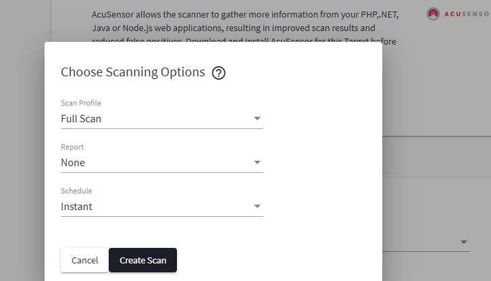The image size is (491, 281).
Task: Open the Full Scan profile selector
Action: pos(161,119)
